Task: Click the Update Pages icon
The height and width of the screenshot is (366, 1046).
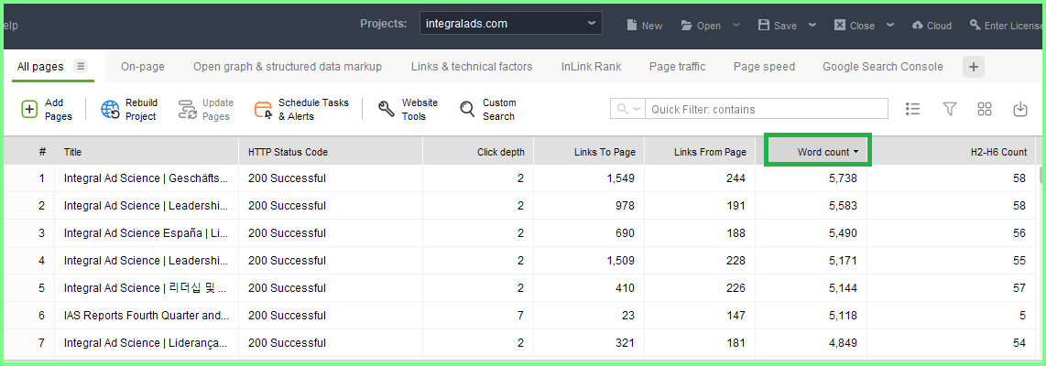Action: 188,110
